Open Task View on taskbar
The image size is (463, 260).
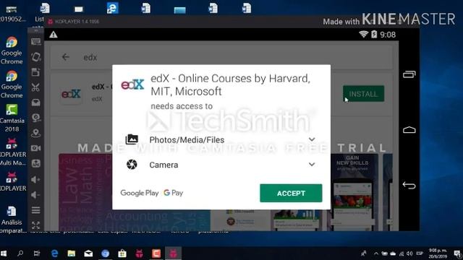pyautogui.click(x=37, y=253)
